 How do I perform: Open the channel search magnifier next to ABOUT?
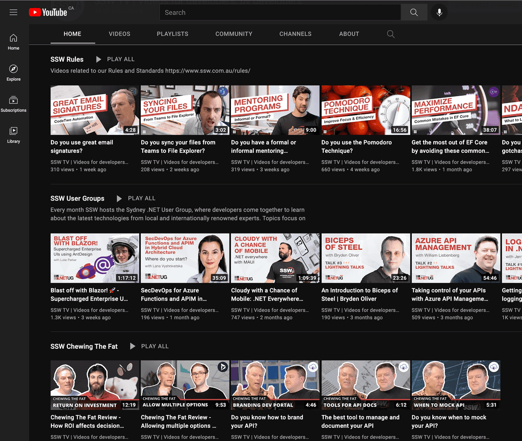point(390,34)
